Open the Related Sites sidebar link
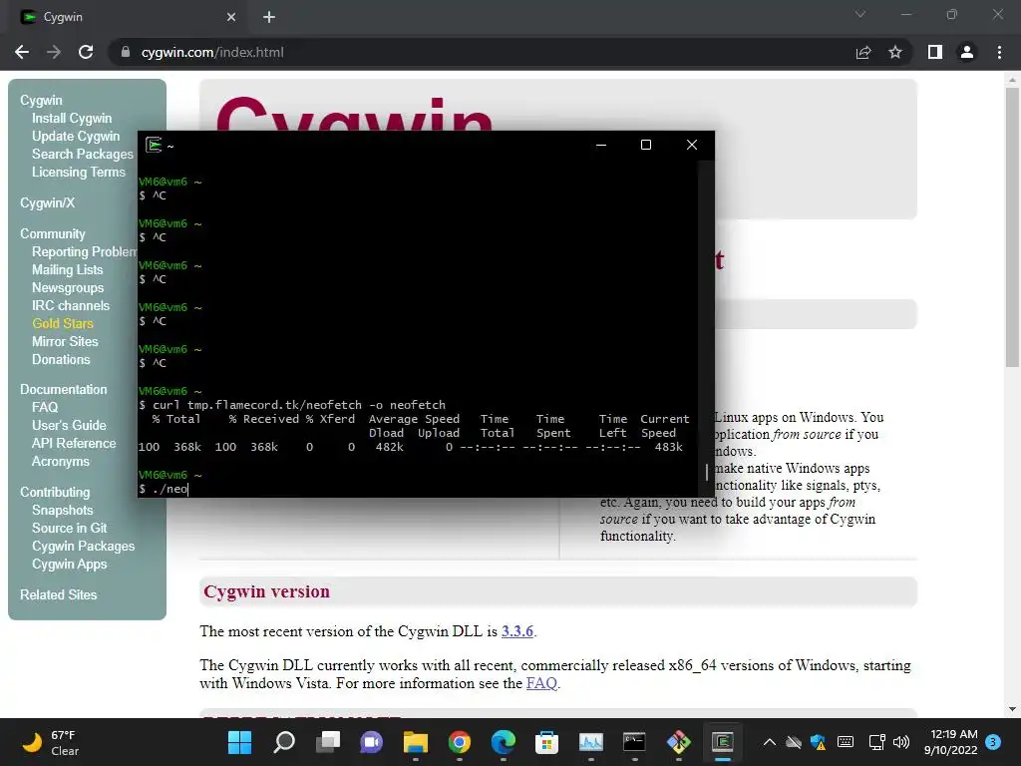The height and width of the screenshot is (766, 1021). tap(59, 594)
